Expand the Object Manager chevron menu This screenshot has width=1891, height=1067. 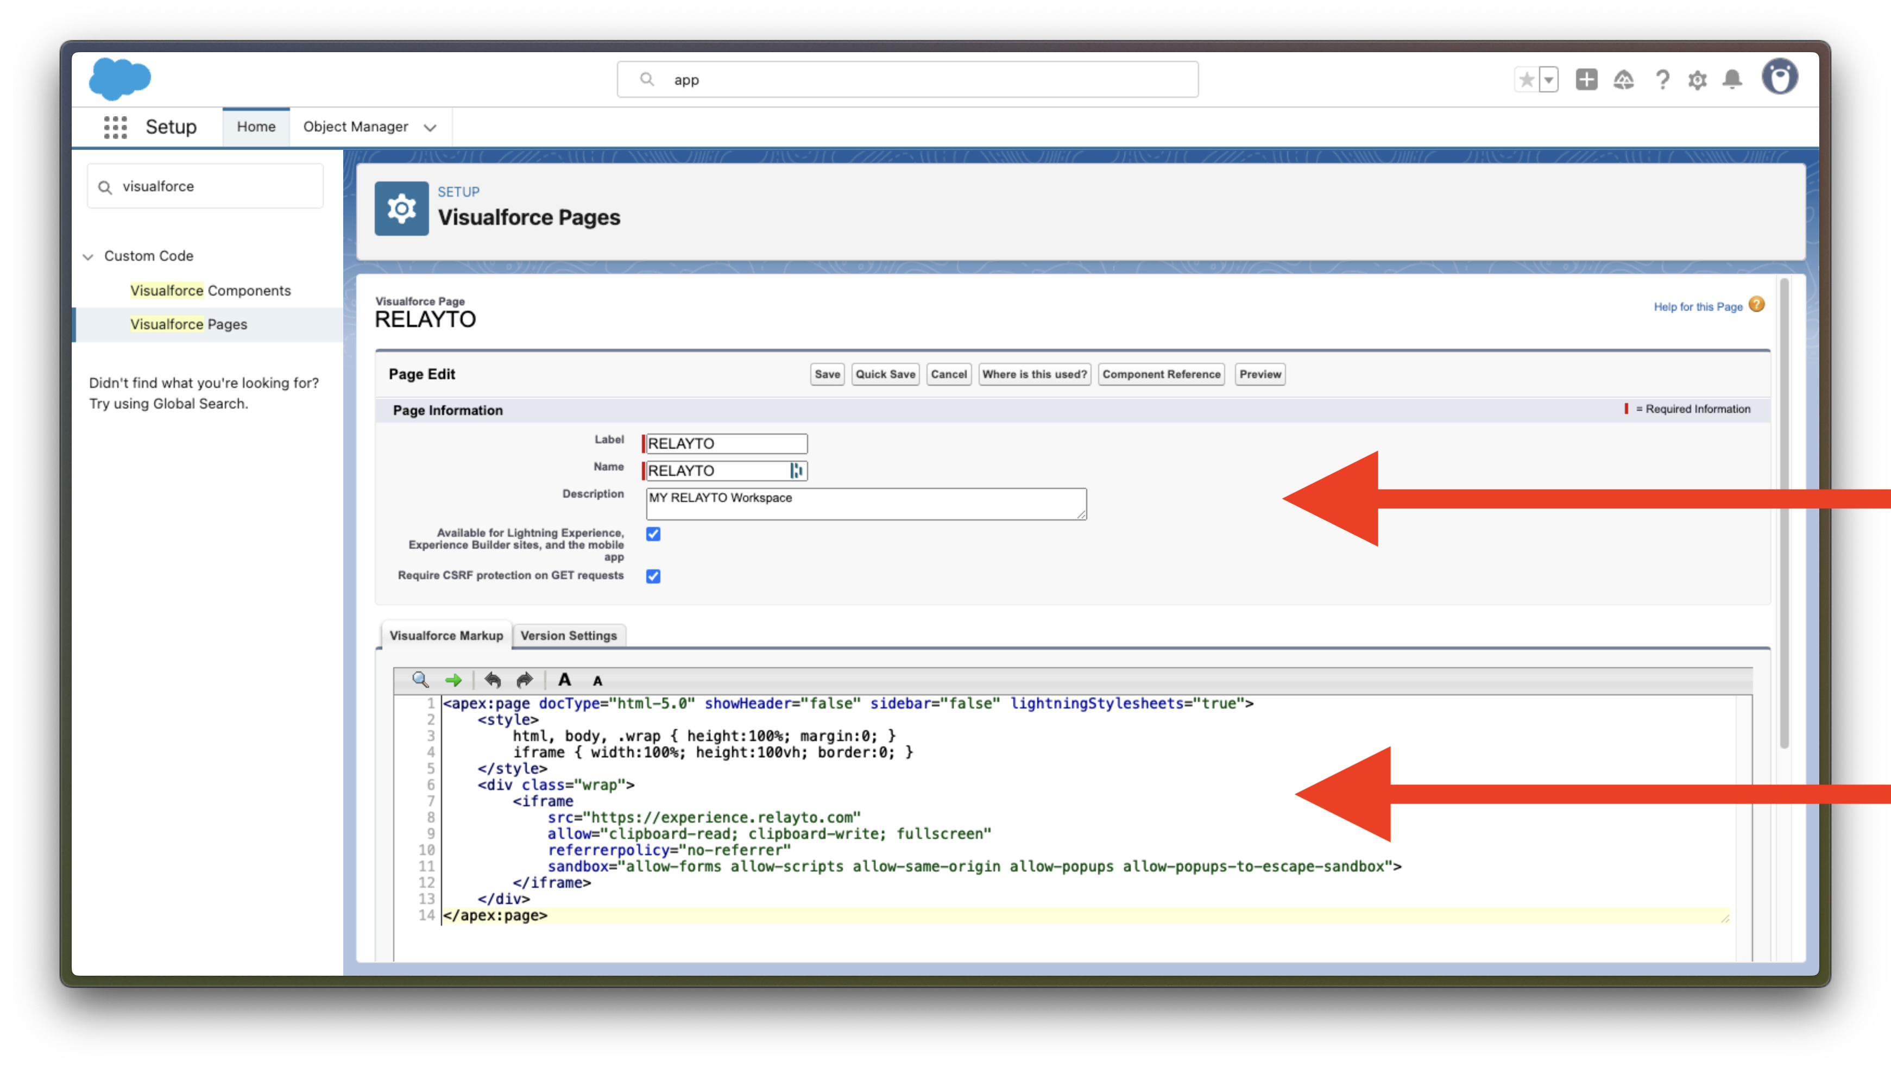(x=430, y=127)
